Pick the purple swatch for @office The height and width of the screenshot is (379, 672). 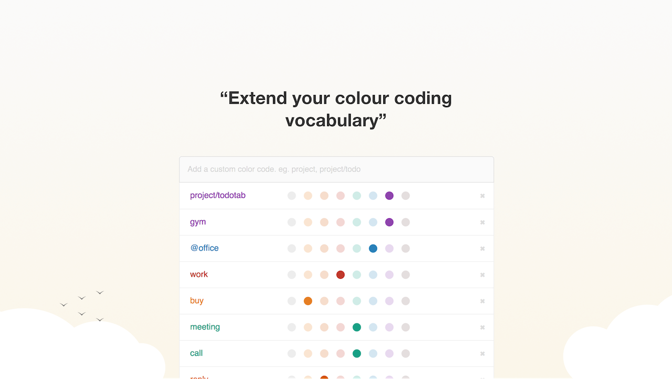389,248
